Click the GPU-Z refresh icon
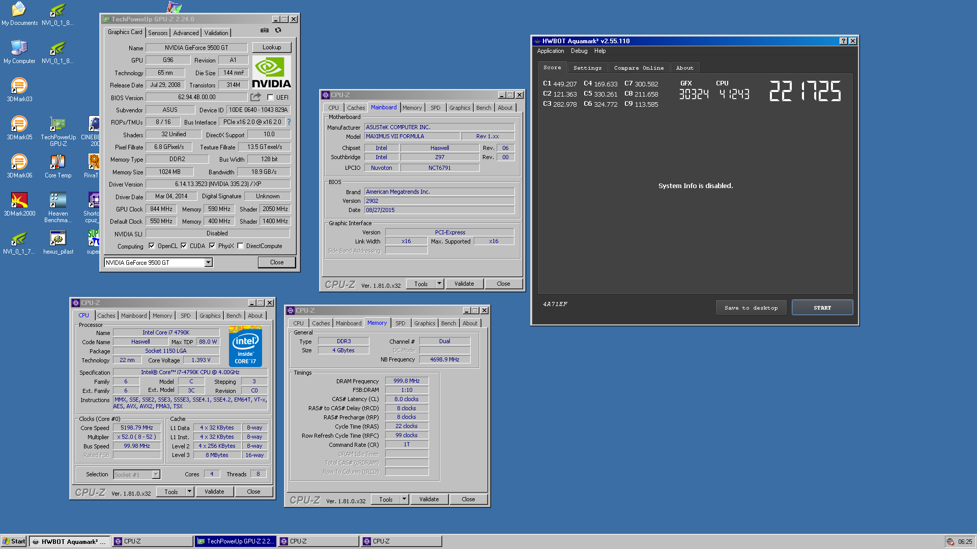This screenshot has height=549, width=977. click(278, 30)
